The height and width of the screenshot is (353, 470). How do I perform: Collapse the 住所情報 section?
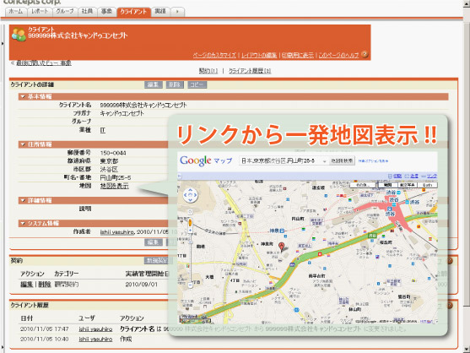(x=23, y=144)
